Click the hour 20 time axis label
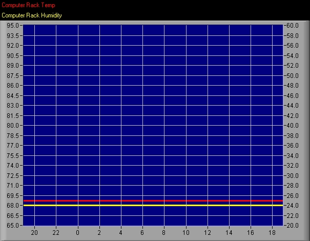 point(34,233)
